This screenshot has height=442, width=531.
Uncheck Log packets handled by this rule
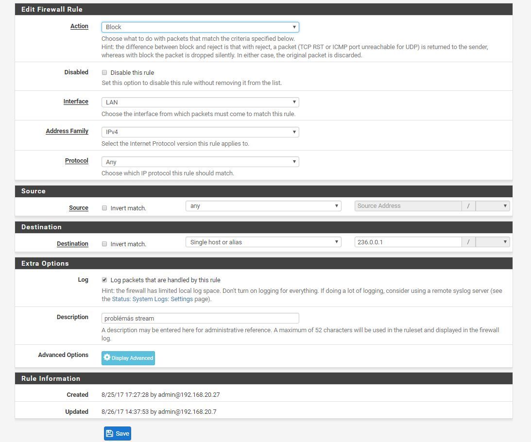pos(104,280)
